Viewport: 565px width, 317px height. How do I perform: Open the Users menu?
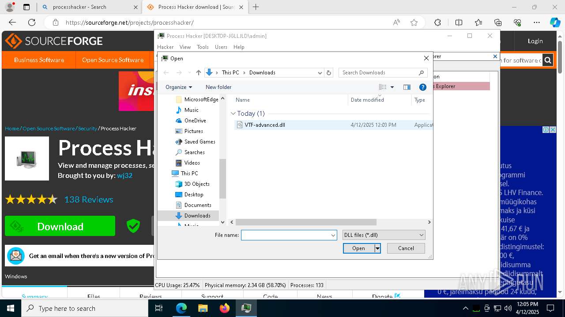point(221,47)
